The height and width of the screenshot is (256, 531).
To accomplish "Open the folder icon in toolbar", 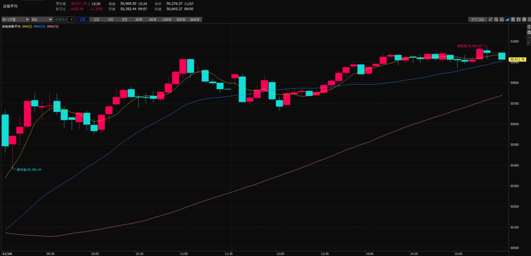I will click(518, 20).
